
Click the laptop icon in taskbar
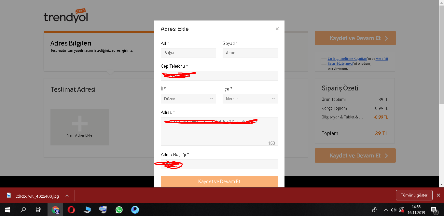point(87,210)
